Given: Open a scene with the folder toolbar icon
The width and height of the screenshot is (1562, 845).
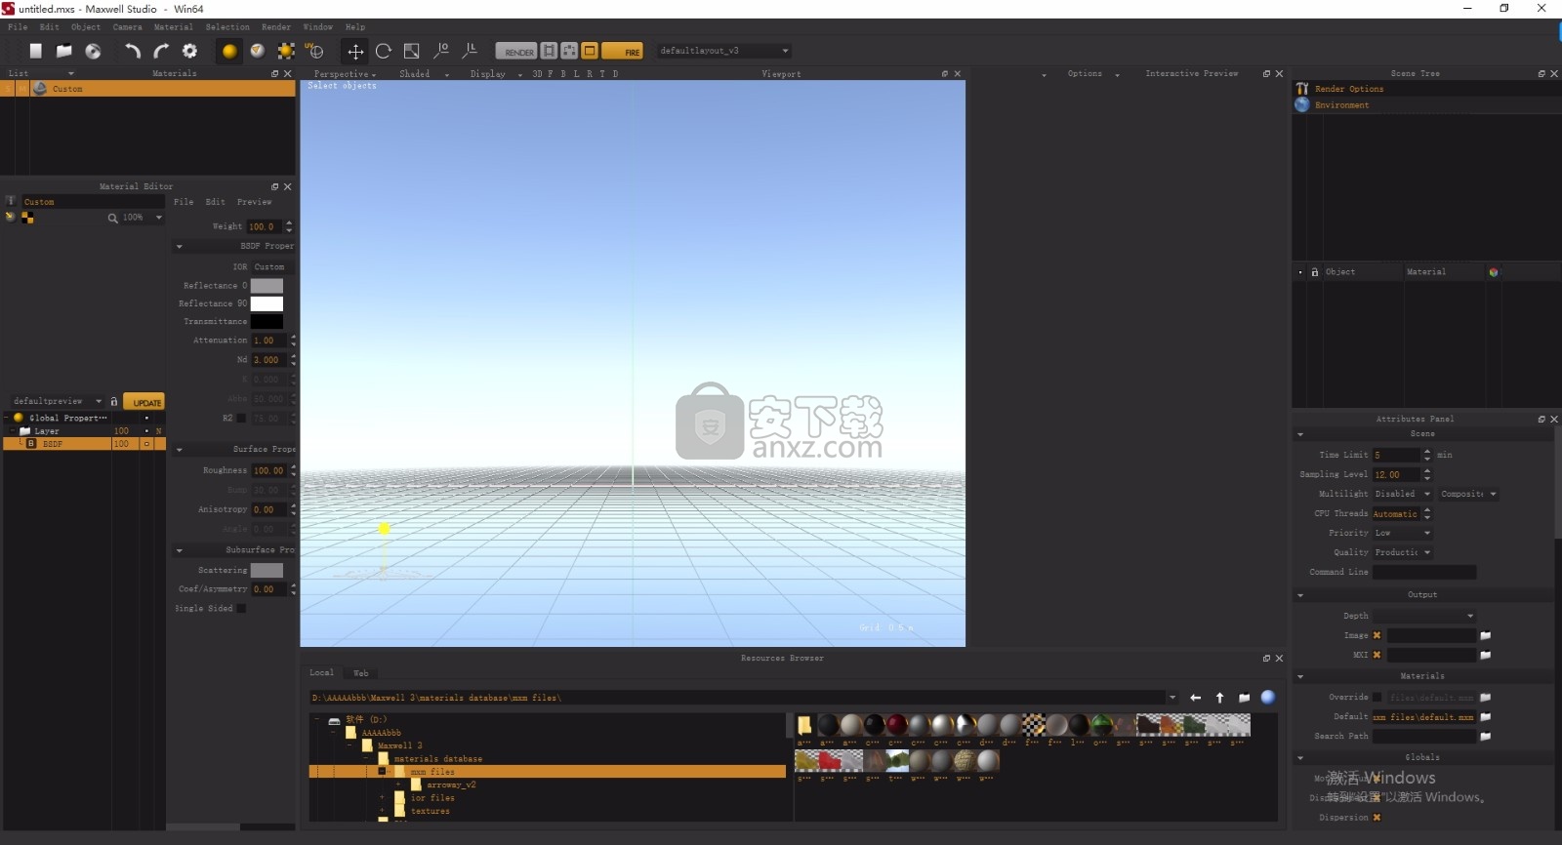Looking at the screenshot, I should point(64,51).
